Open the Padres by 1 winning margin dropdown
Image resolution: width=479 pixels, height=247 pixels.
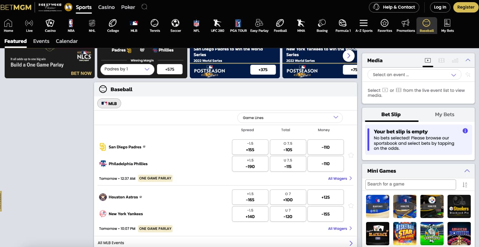tap(127, 69)
